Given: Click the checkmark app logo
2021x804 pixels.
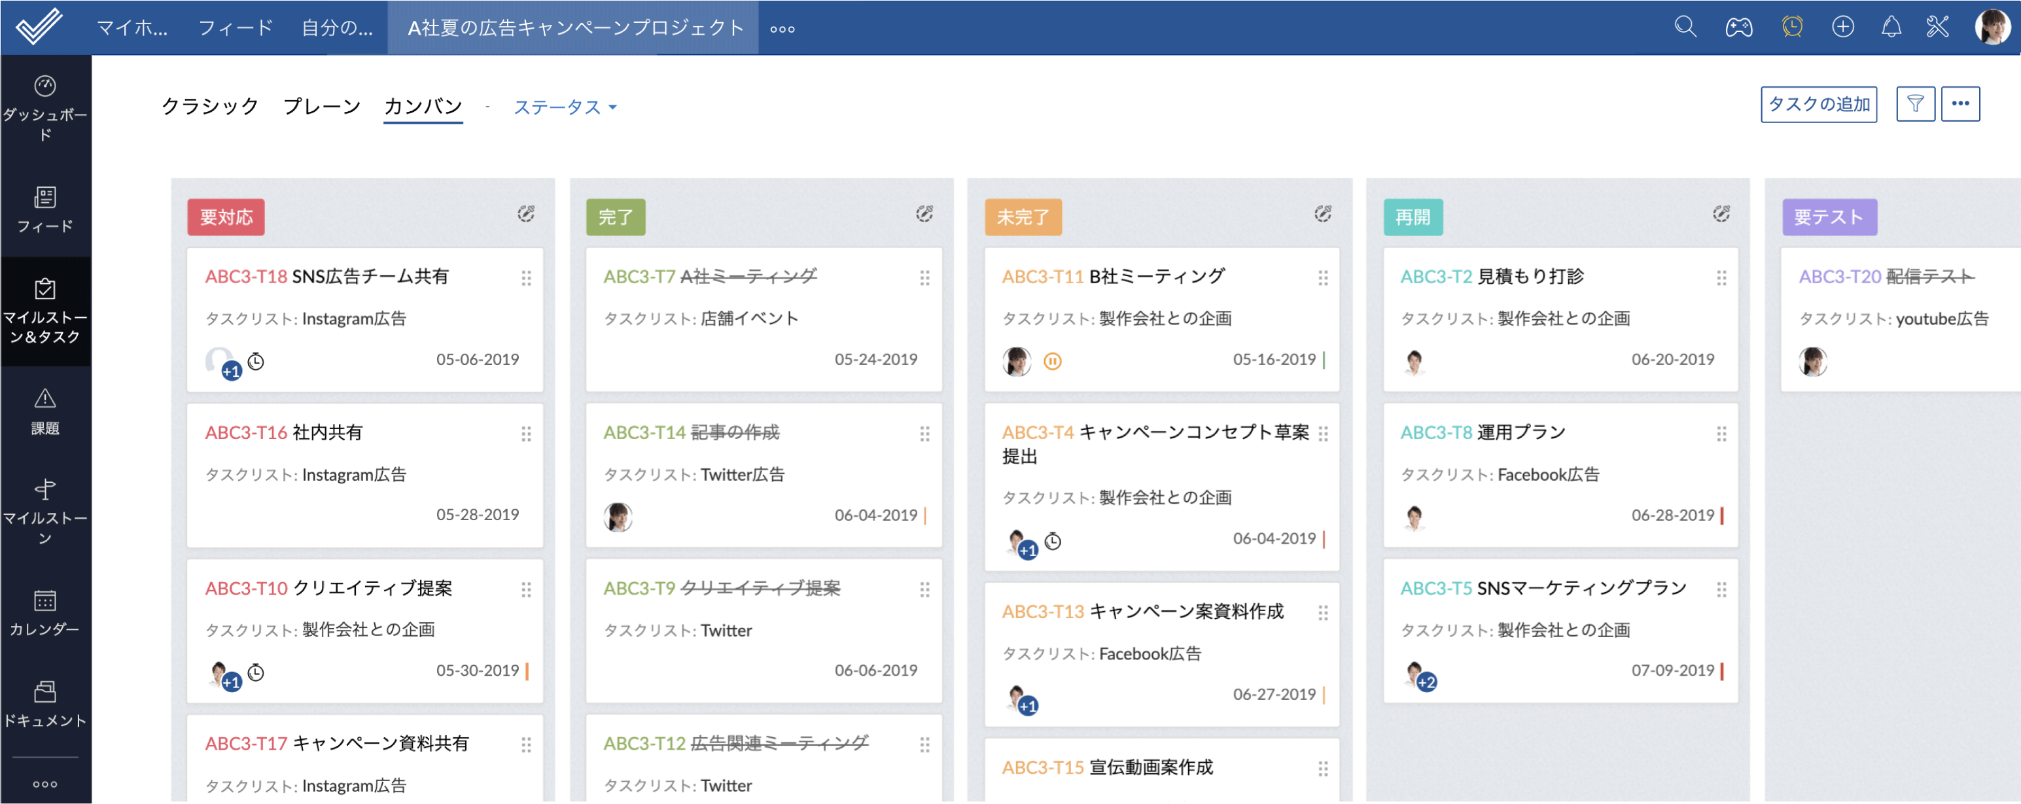Looking at the screenshot, I should 39,26.
